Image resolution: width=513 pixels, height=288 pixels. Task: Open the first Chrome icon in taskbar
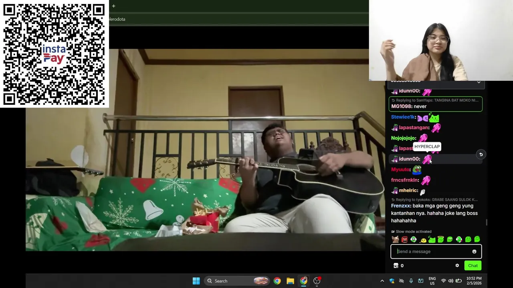click(277, 281)
